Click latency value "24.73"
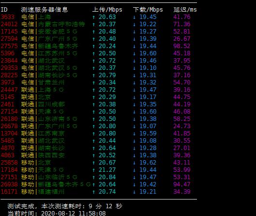Viewport: 256px width, 216px height. pyautogui.click(x=182, y=126)
